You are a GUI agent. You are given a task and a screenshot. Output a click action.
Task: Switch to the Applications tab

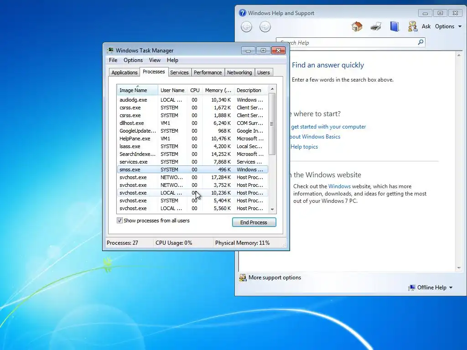(125, 72)
